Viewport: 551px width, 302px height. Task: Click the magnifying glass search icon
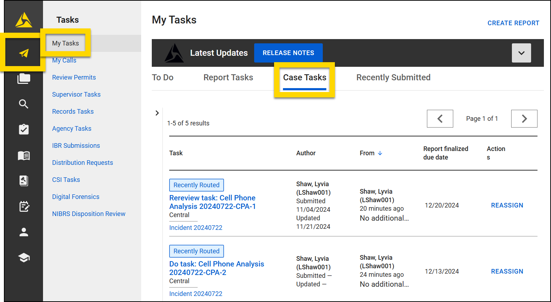point(23,104)
